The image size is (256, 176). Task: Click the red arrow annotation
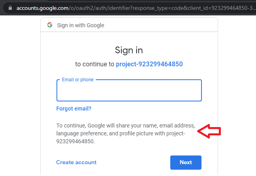pos(209,131)
